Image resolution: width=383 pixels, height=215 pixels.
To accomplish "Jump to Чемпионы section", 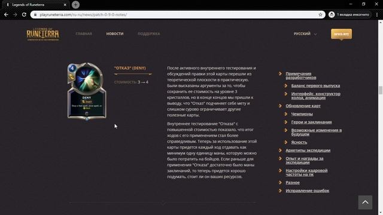I will tap(302, 114).
